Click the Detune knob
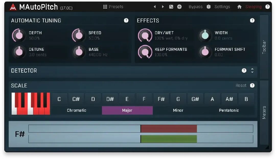Image resolution: width=276 pixels, height=159 pixels. pos(19,52)
